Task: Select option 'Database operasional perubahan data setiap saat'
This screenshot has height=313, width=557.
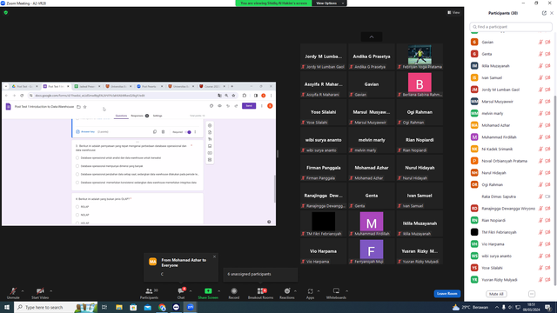Action: click(77, 174)
